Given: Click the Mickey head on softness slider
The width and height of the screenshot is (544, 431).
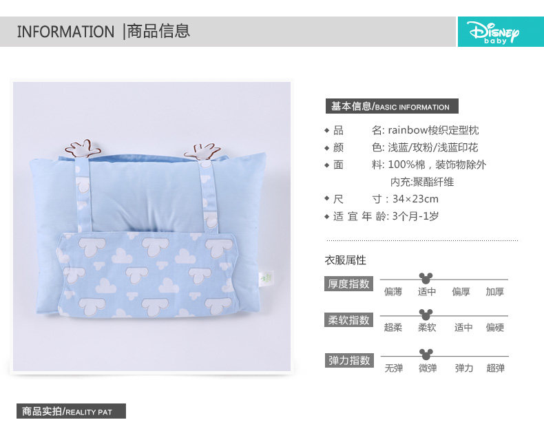Looking at the screenshot, I should 426,315.
